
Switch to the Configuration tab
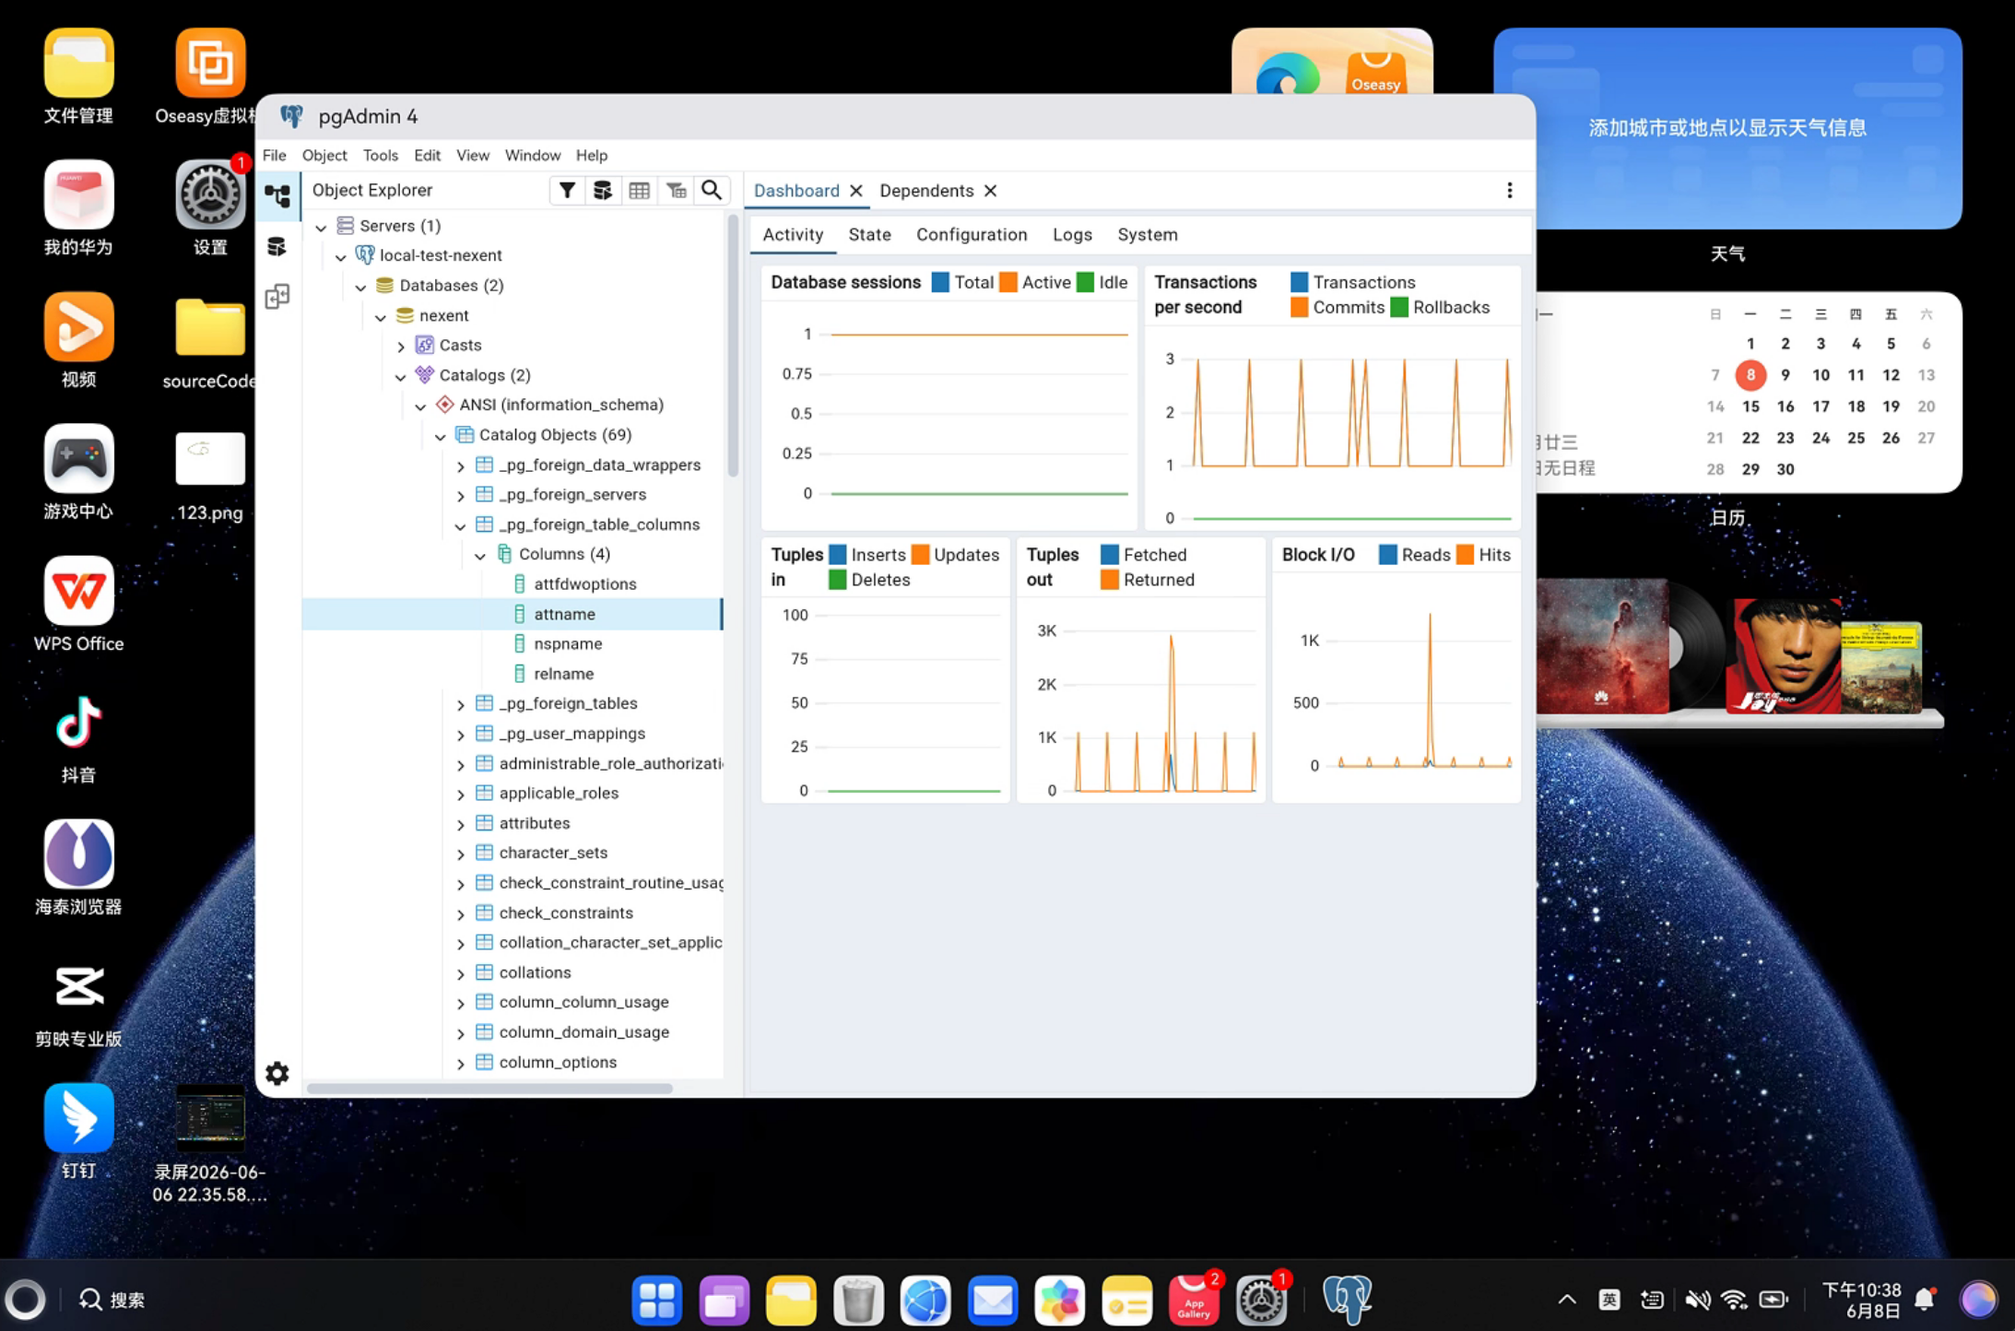(x=972, y=234)
